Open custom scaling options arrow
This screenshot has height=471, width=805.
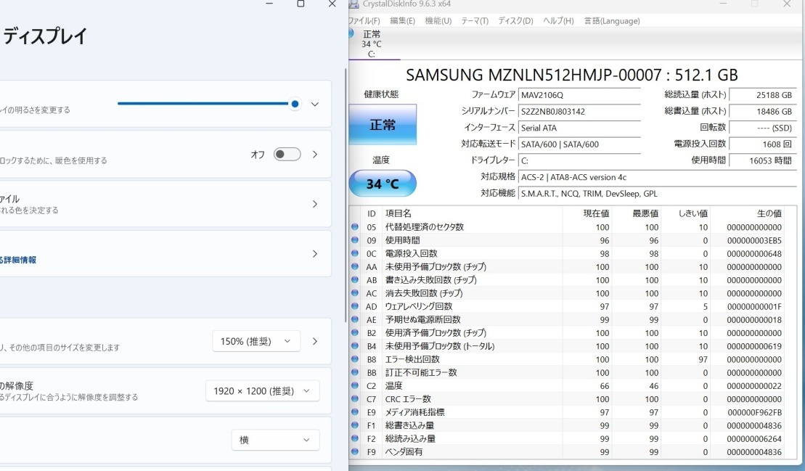coord(315,341)
